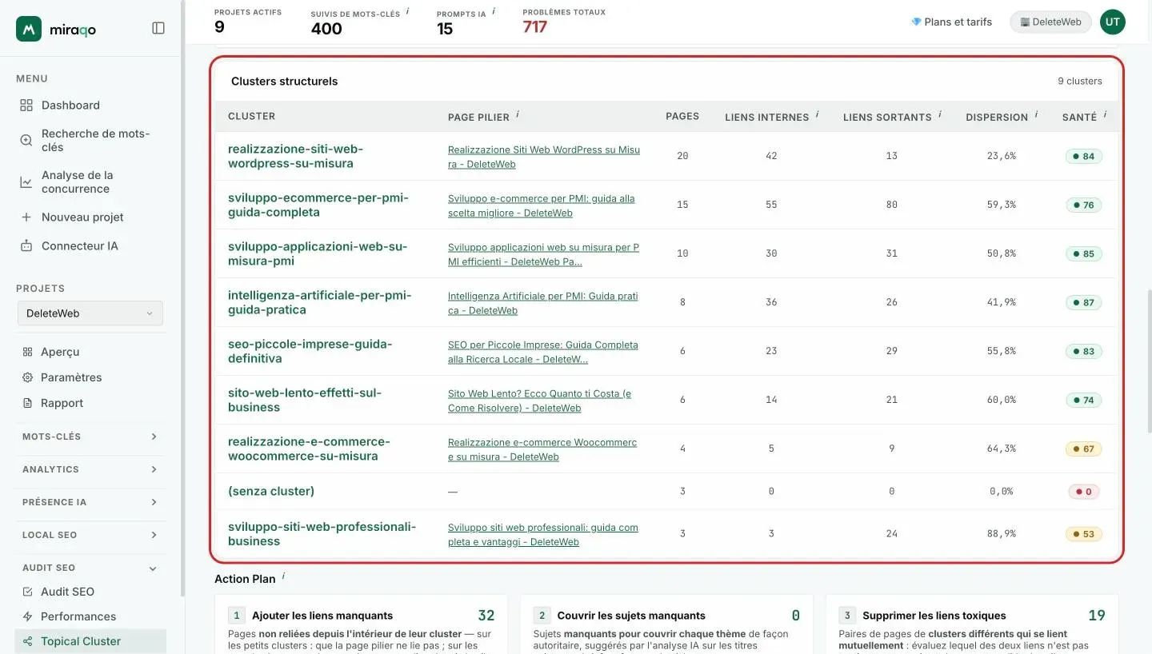
Task: Collapse the sidebar panel toggle icon
Action: [158, 28]
